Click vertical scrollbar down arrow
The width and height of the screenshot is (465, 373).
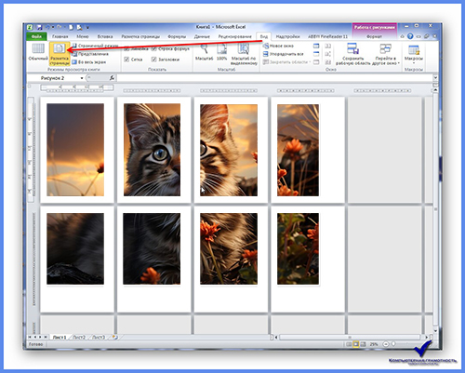(x=435, y=331)
